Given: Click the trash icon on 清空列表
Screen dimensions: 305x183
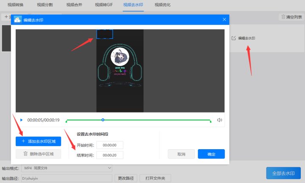Looking at the screenshot, I should tap(283, 17).
